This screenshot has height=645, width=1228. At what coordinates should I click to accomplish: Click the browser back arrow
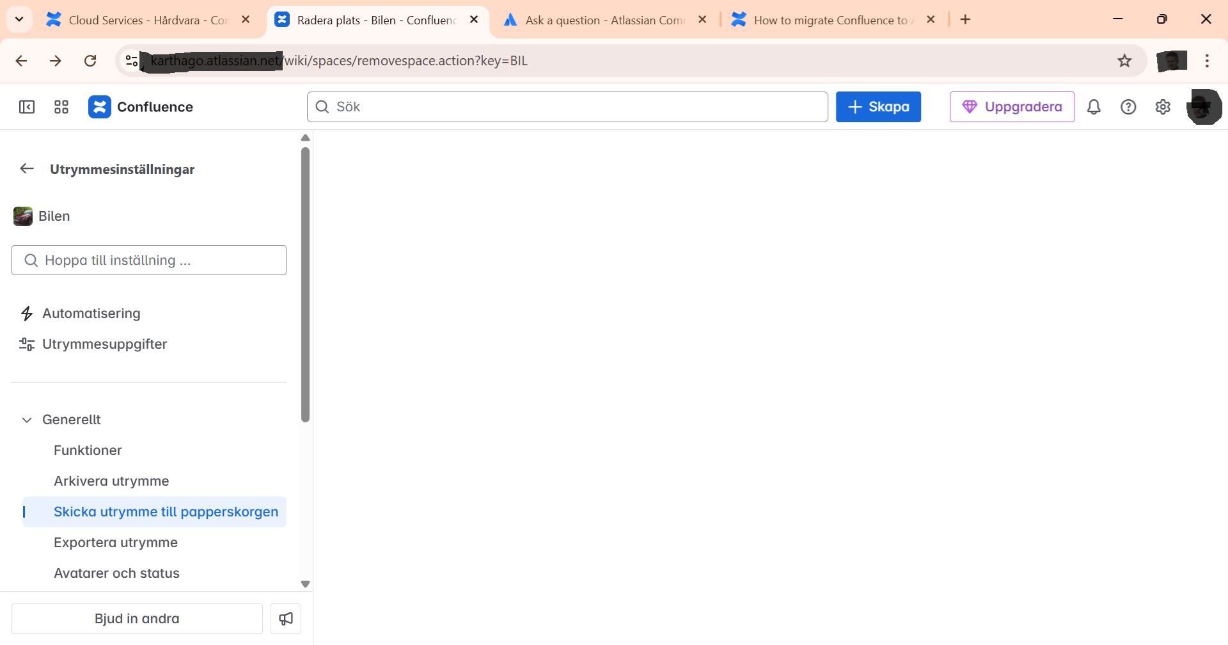pyautogui.click(x=21, y=61)
